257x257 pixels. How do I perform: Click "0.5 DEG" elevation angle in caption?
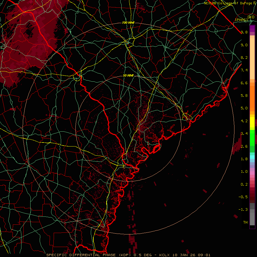143,255
